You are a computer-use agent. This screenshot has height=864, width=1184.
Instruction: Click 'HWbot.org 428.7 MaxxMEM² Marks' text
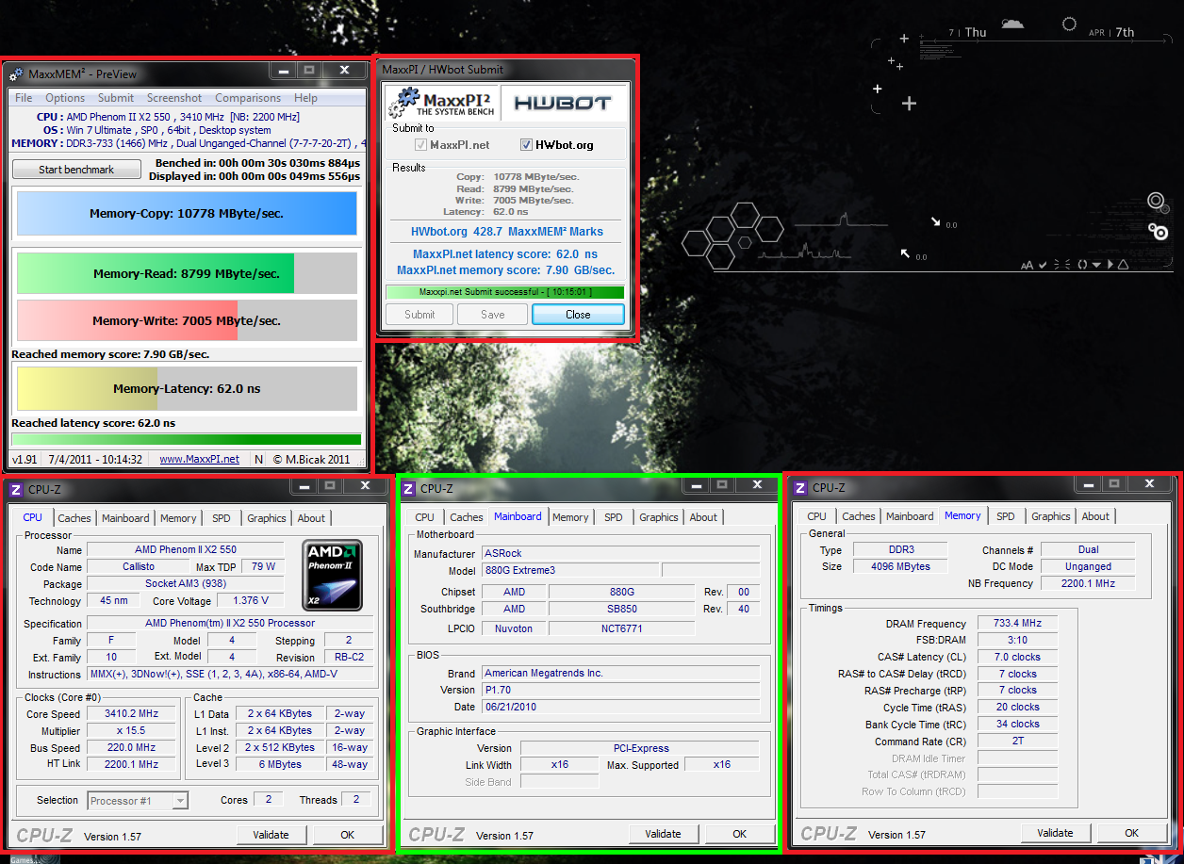tap(507, 232)
